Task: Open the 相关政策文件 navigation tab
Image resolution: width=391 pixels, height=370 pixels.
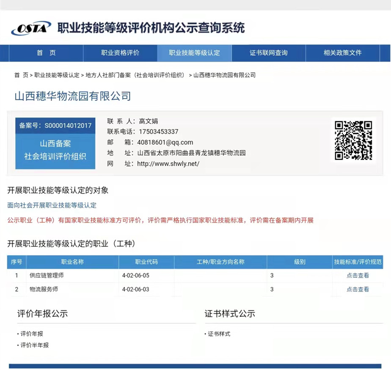Action: click(x=343, y=53)
